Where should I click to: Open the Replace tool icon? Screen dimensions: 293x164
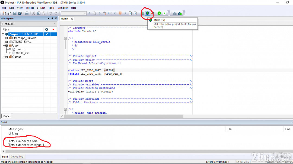pyautogui.click(x=105, y=13)
